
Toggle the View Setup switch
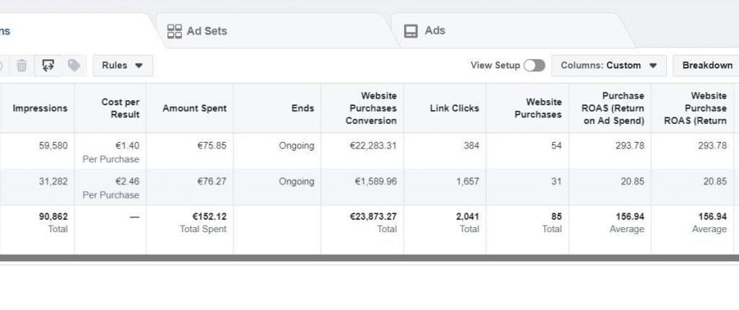pos(534,66)
